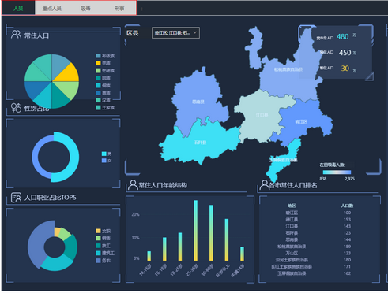Select 石阡县 region on the map
Screen dimensions: 388x293
point(200,143)
